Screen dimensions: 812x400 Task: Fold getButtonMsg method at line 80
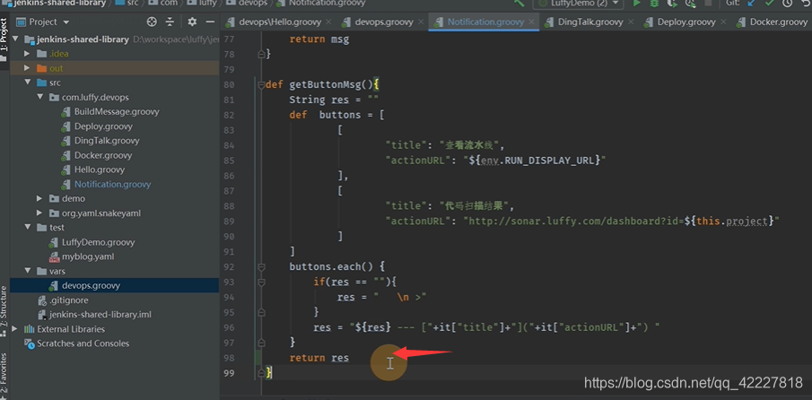click(x=261, y=84)
